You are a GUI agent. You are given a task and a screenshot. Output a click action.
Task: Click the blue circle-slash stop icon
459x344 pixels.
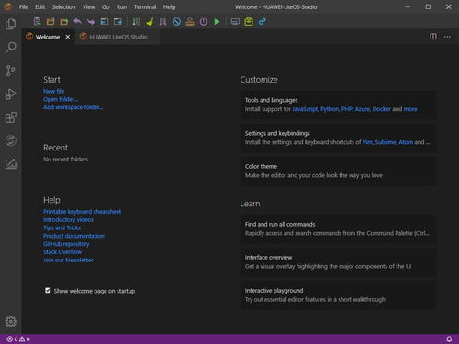click(176, 22)
